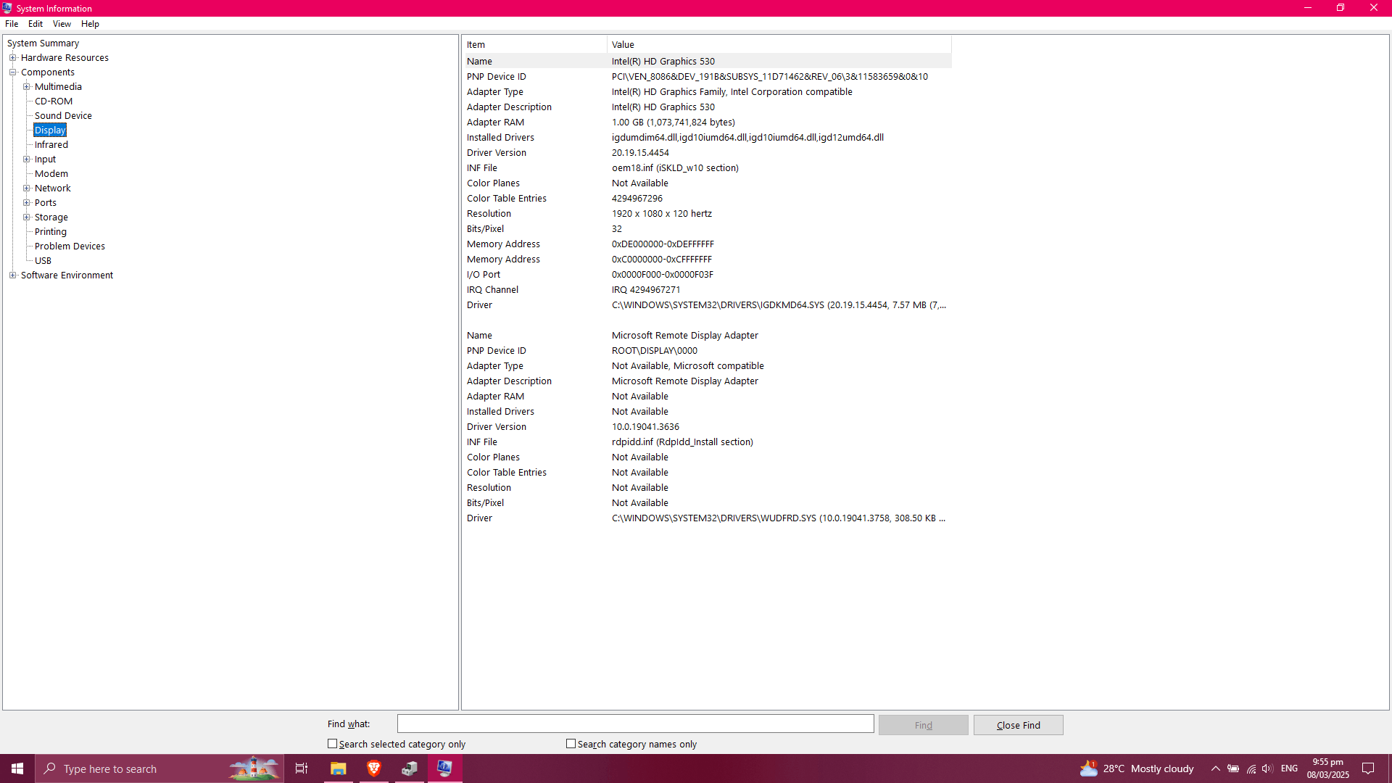This screenshot has width=1392, height=783.
Task: Click the System Information title bar icon
Action: click(7, 8)
